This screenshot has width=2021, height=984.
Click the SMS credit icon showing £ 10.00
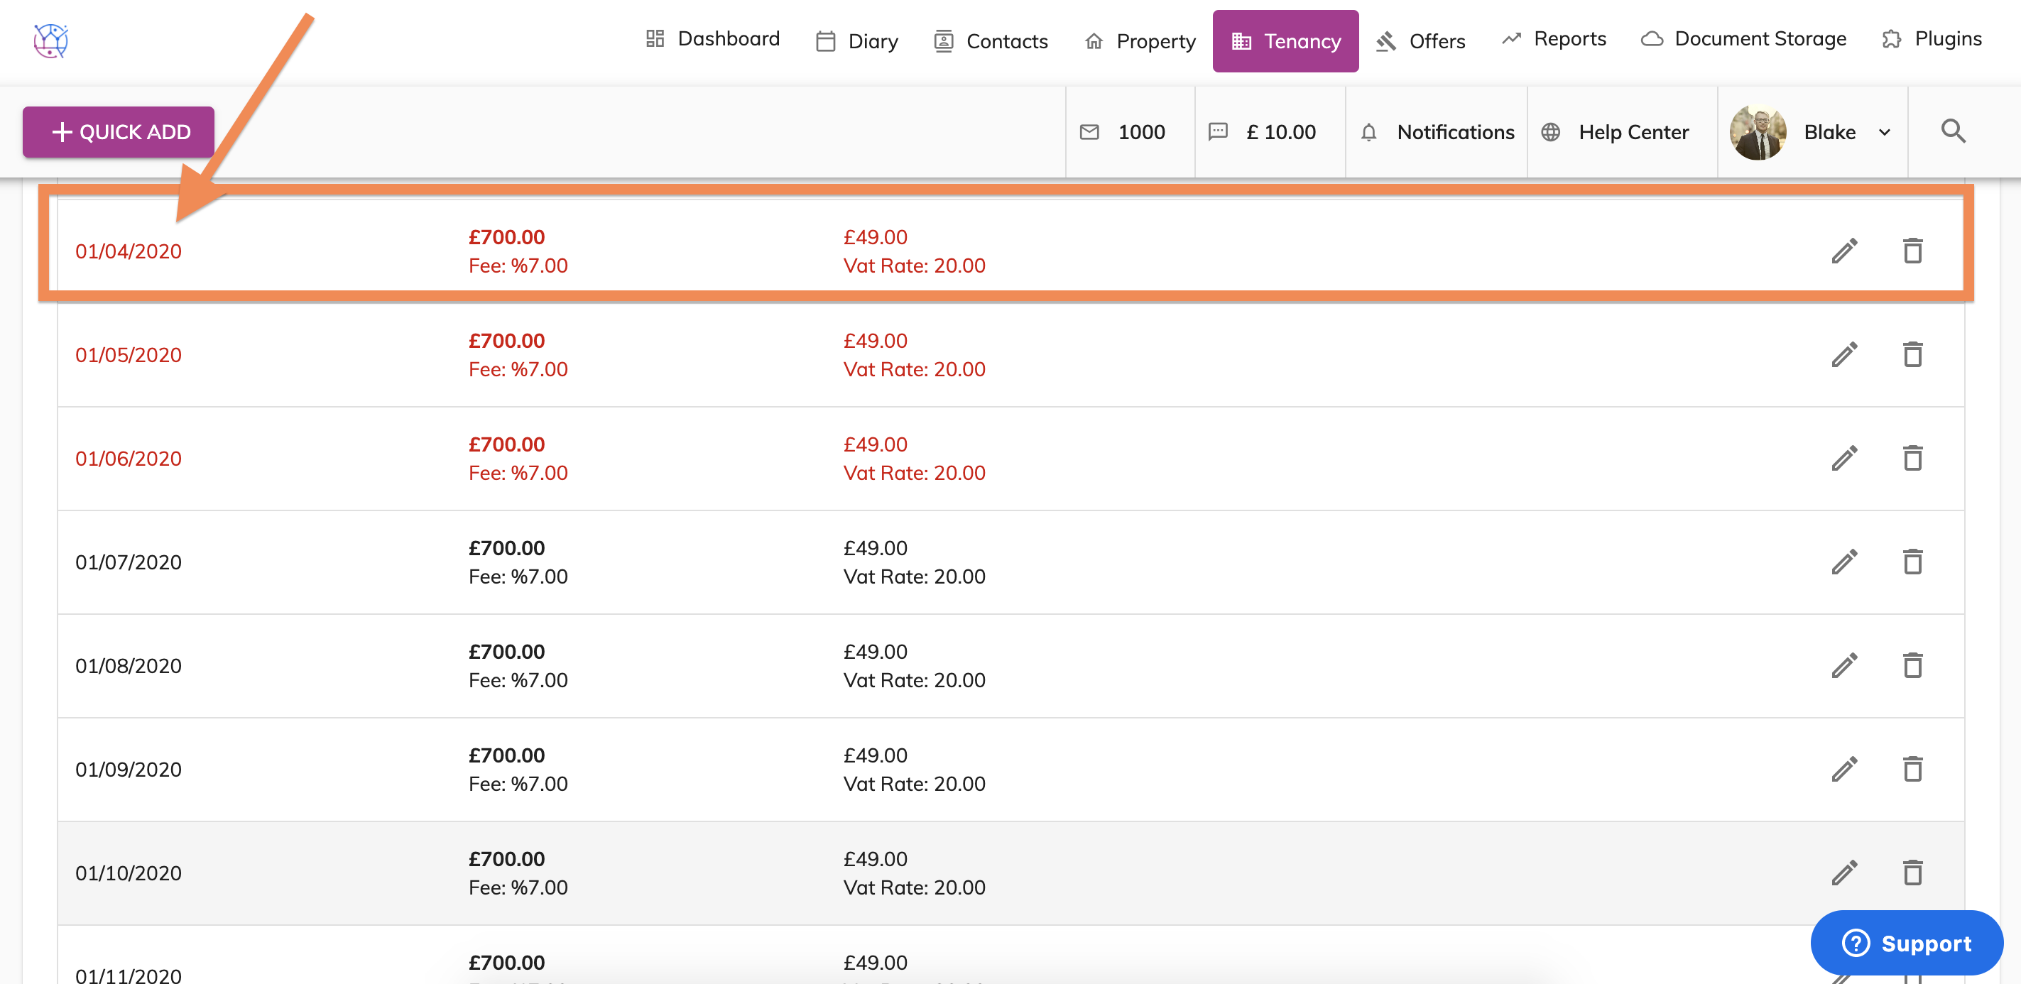point(1218,132)
